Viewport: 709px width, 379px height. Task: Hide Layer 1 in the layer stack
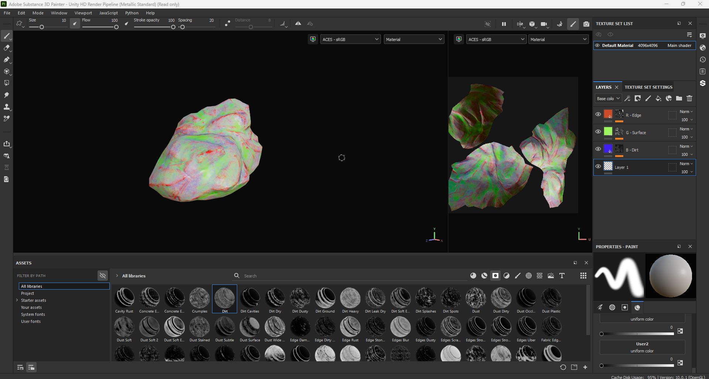point(598,166)
